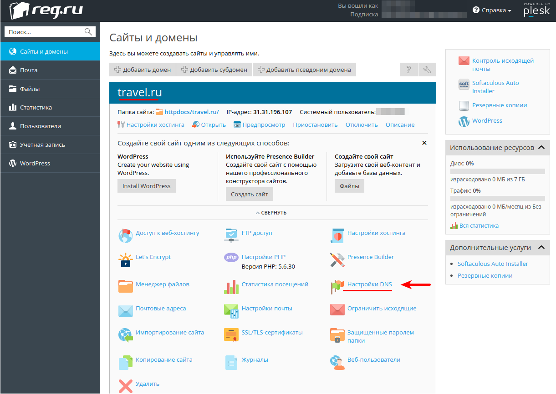
Task: Click the Трафик usage progress bar
Action: [498, 199]
